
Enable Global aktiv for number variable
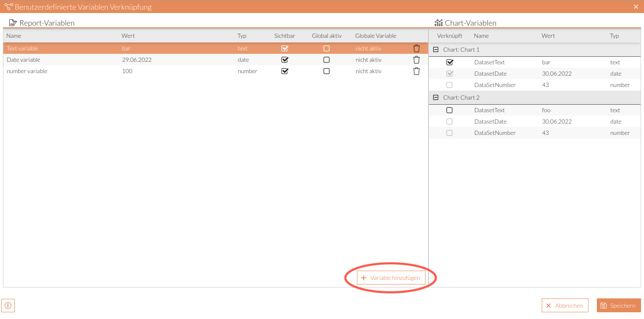click(x=326, y=71)
